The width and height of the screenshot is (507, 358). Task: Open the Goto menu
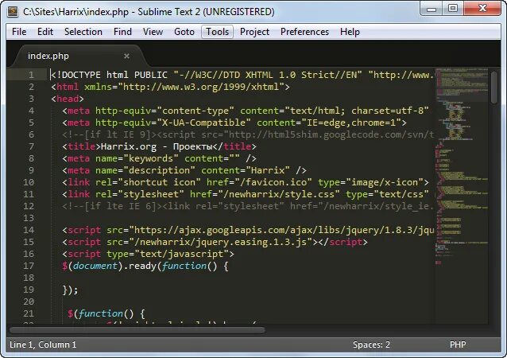[x=184, y=32]
